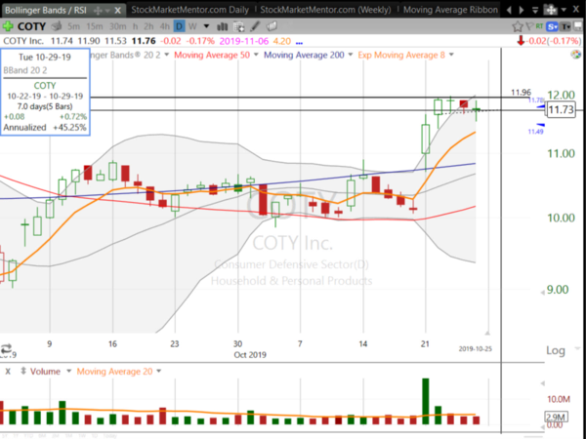Select the Weekly W timeframe
The width and height of the screenshot is (586, 439).
192,26
